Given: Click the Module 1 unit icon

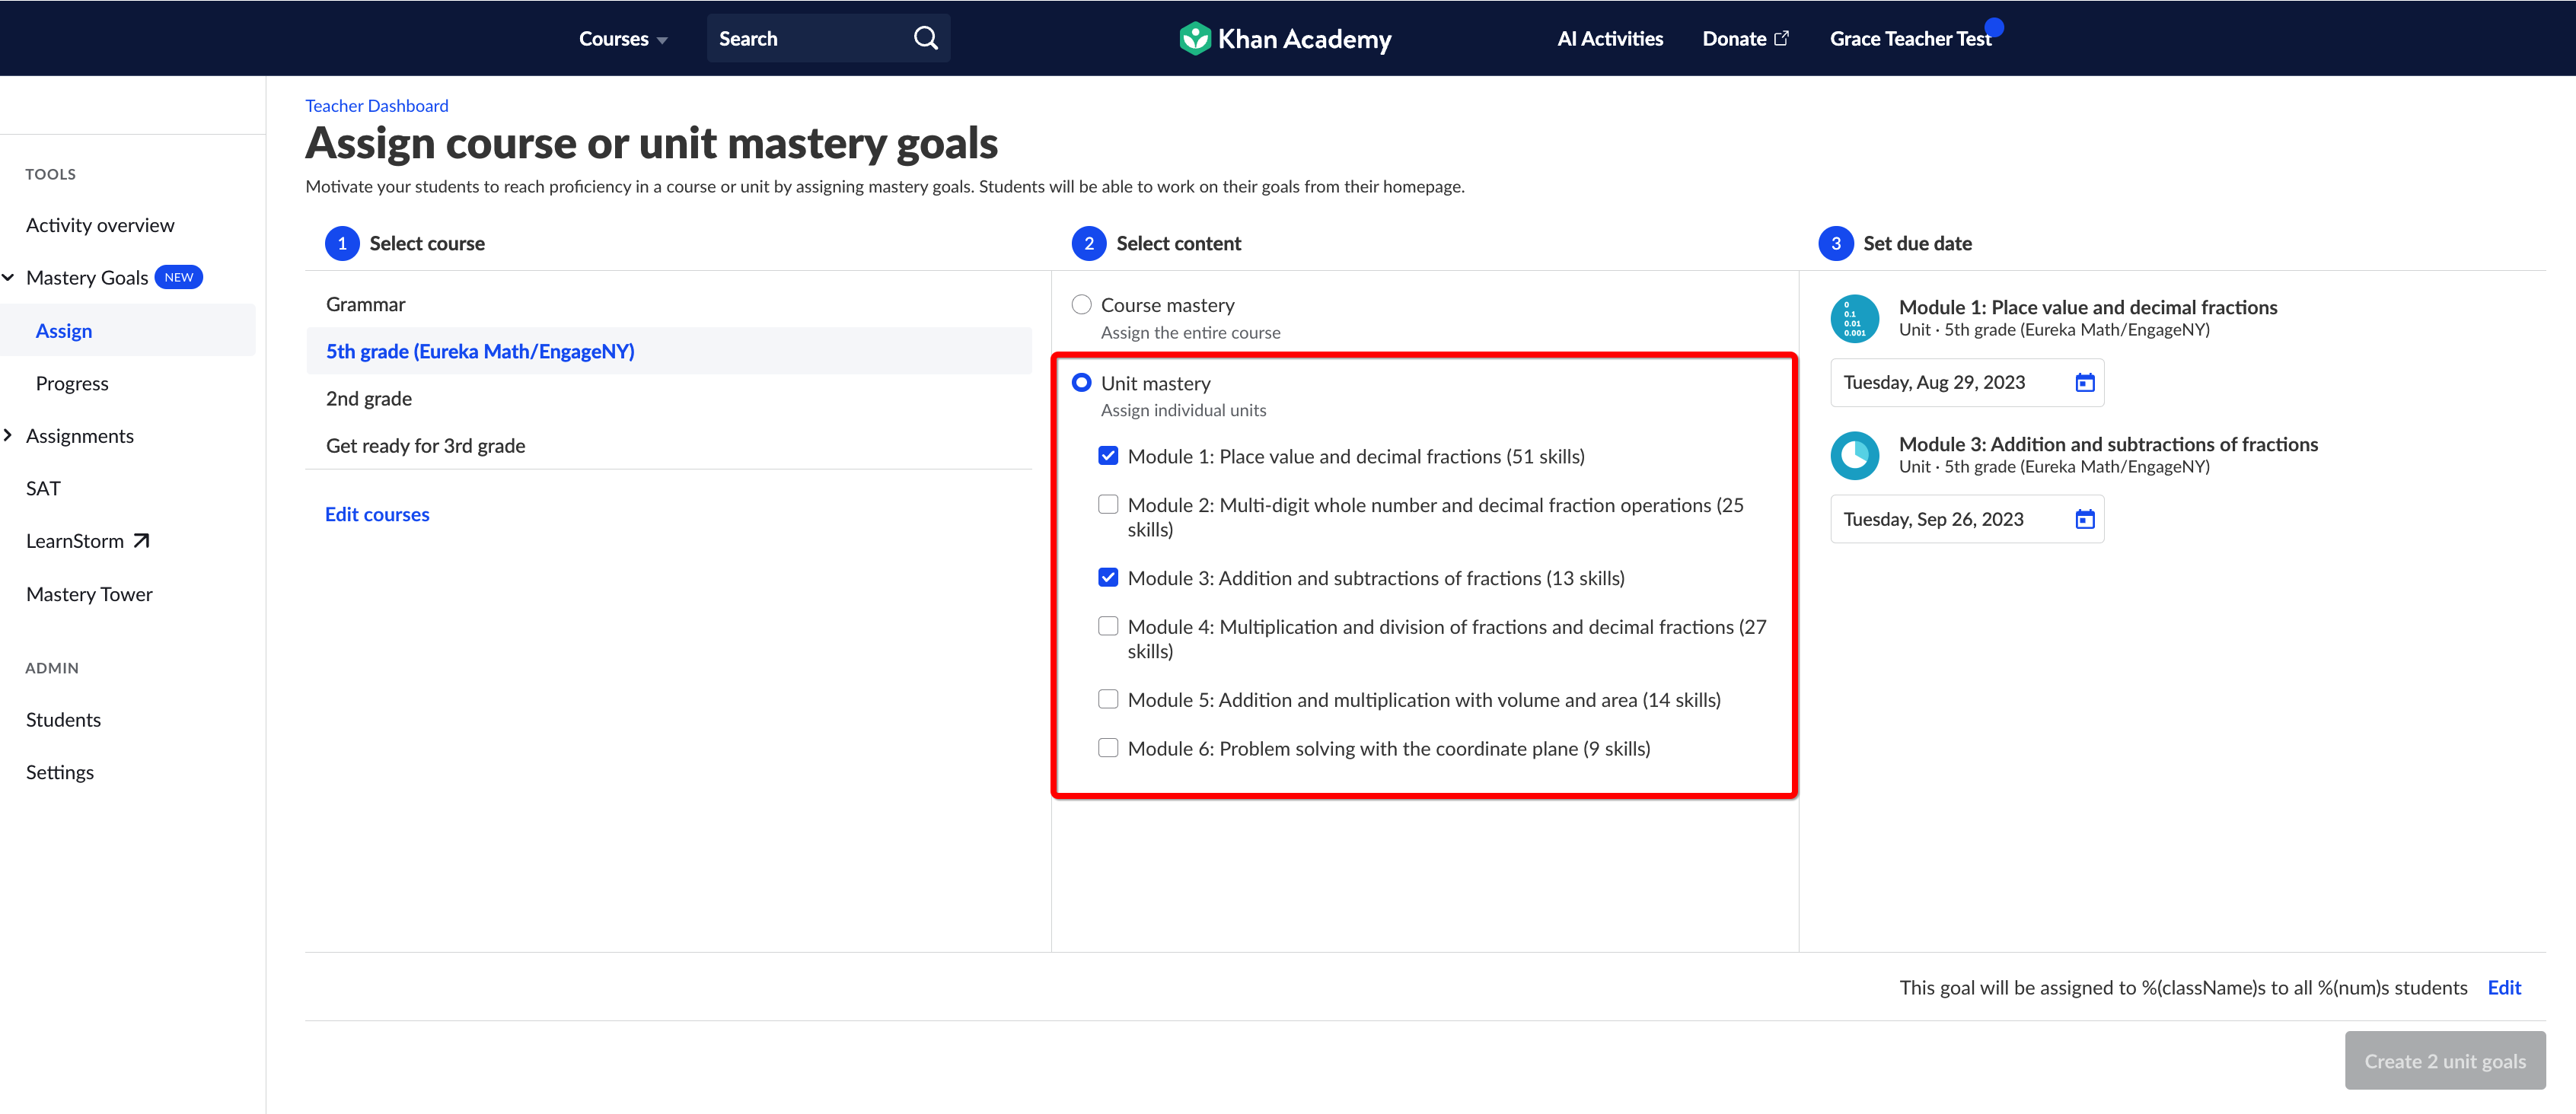Looking at the screenshot, I should tap(1855, 319).
